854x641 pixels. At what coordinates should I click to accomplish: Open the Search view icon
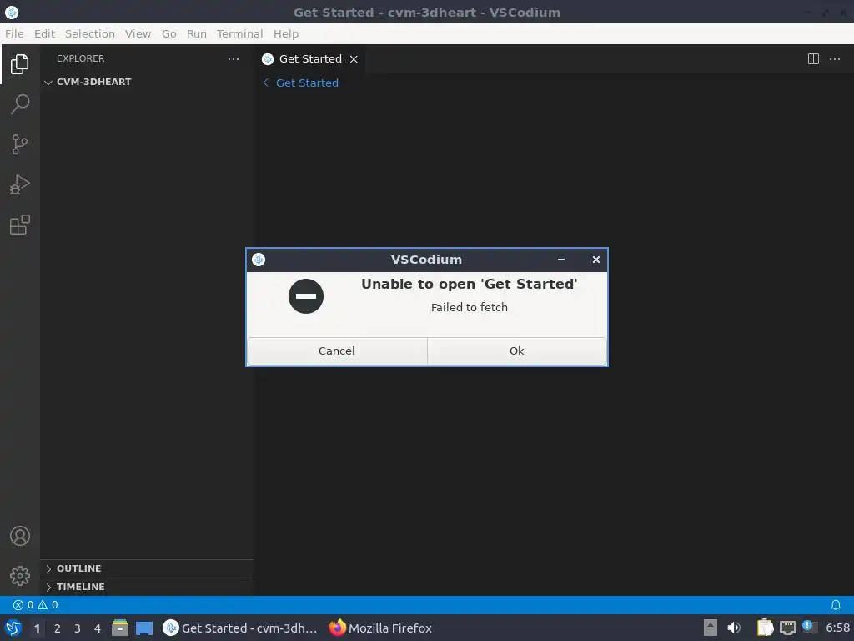point(20,104)
